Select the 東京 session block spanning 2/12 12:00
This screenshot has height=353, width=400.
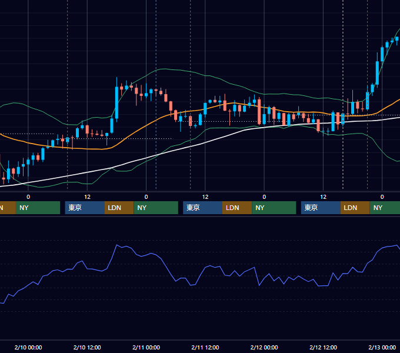[x=321, y=208]
